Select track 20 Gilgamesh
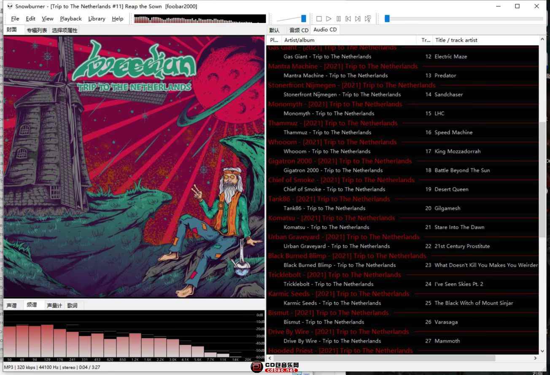The width and height of the screenshot is (550, 375). 403,208
